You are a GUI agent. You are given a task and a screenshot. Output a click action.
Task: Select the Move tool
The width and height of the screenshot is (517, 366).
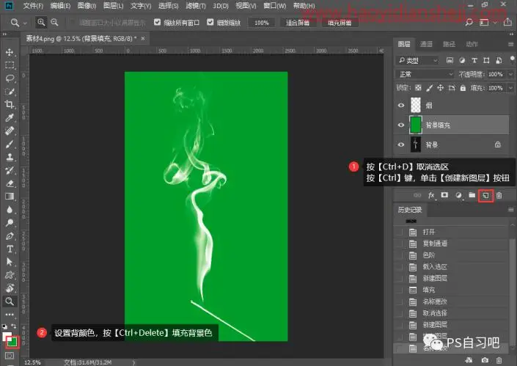pos(10,52)
